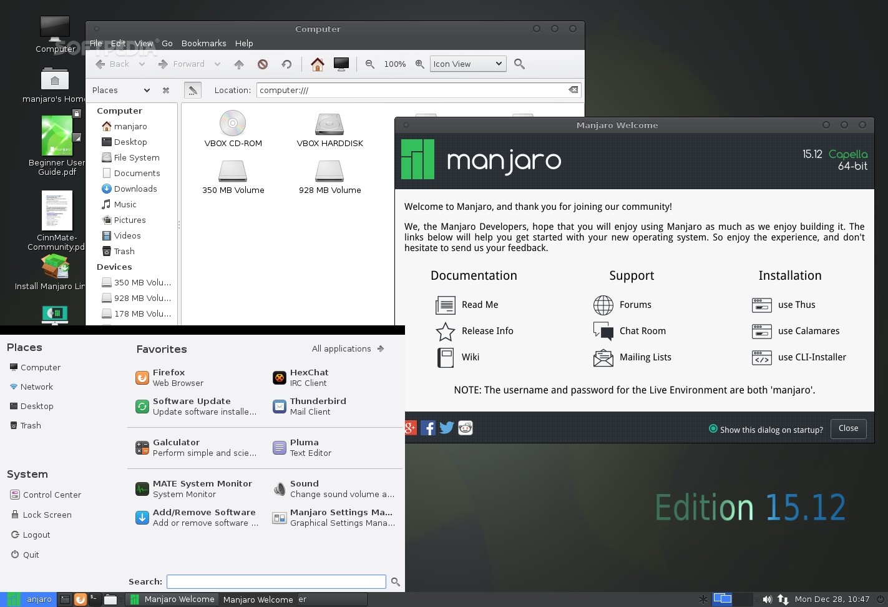Zoom out in the Computer window

[x=370, y=64]
